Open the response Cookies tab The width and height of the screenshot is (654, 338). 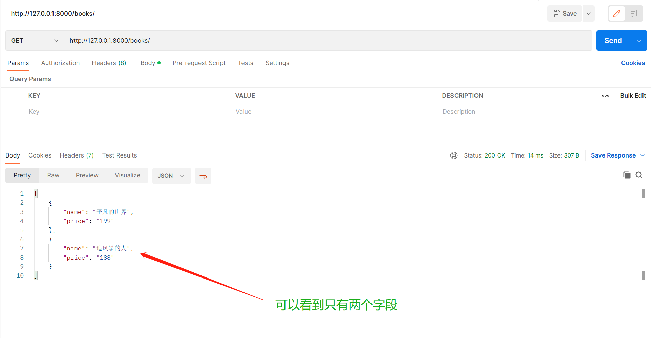point(40,155)
